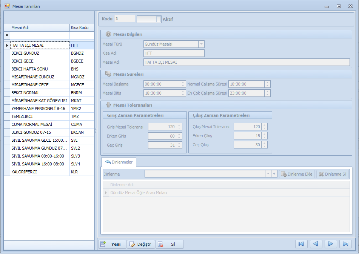Click the Erken Çıkış stepper arrows

pos(265,136)
